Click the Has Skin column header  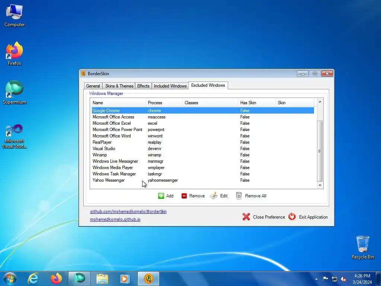tap(257, 103)
